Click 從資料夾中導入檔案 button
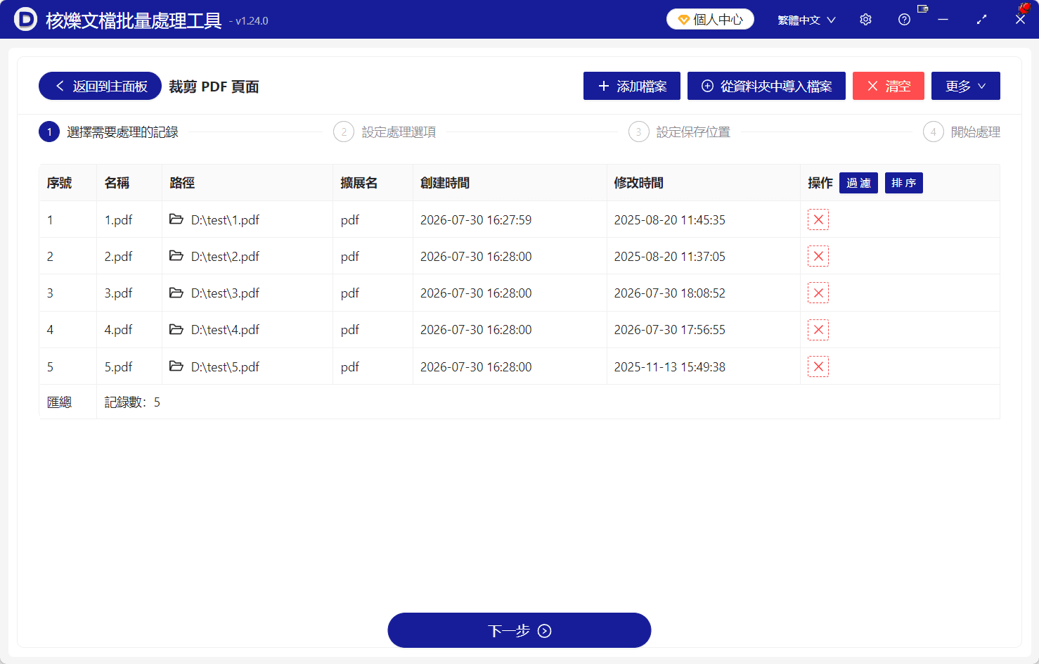The width and height of the screenshot is (1039, 664). coord(766,86)
